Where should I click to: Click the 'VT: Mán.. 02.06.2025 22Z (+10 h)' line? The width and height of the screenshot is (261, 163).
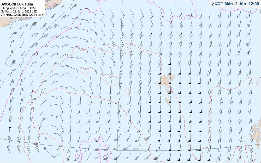22,15
